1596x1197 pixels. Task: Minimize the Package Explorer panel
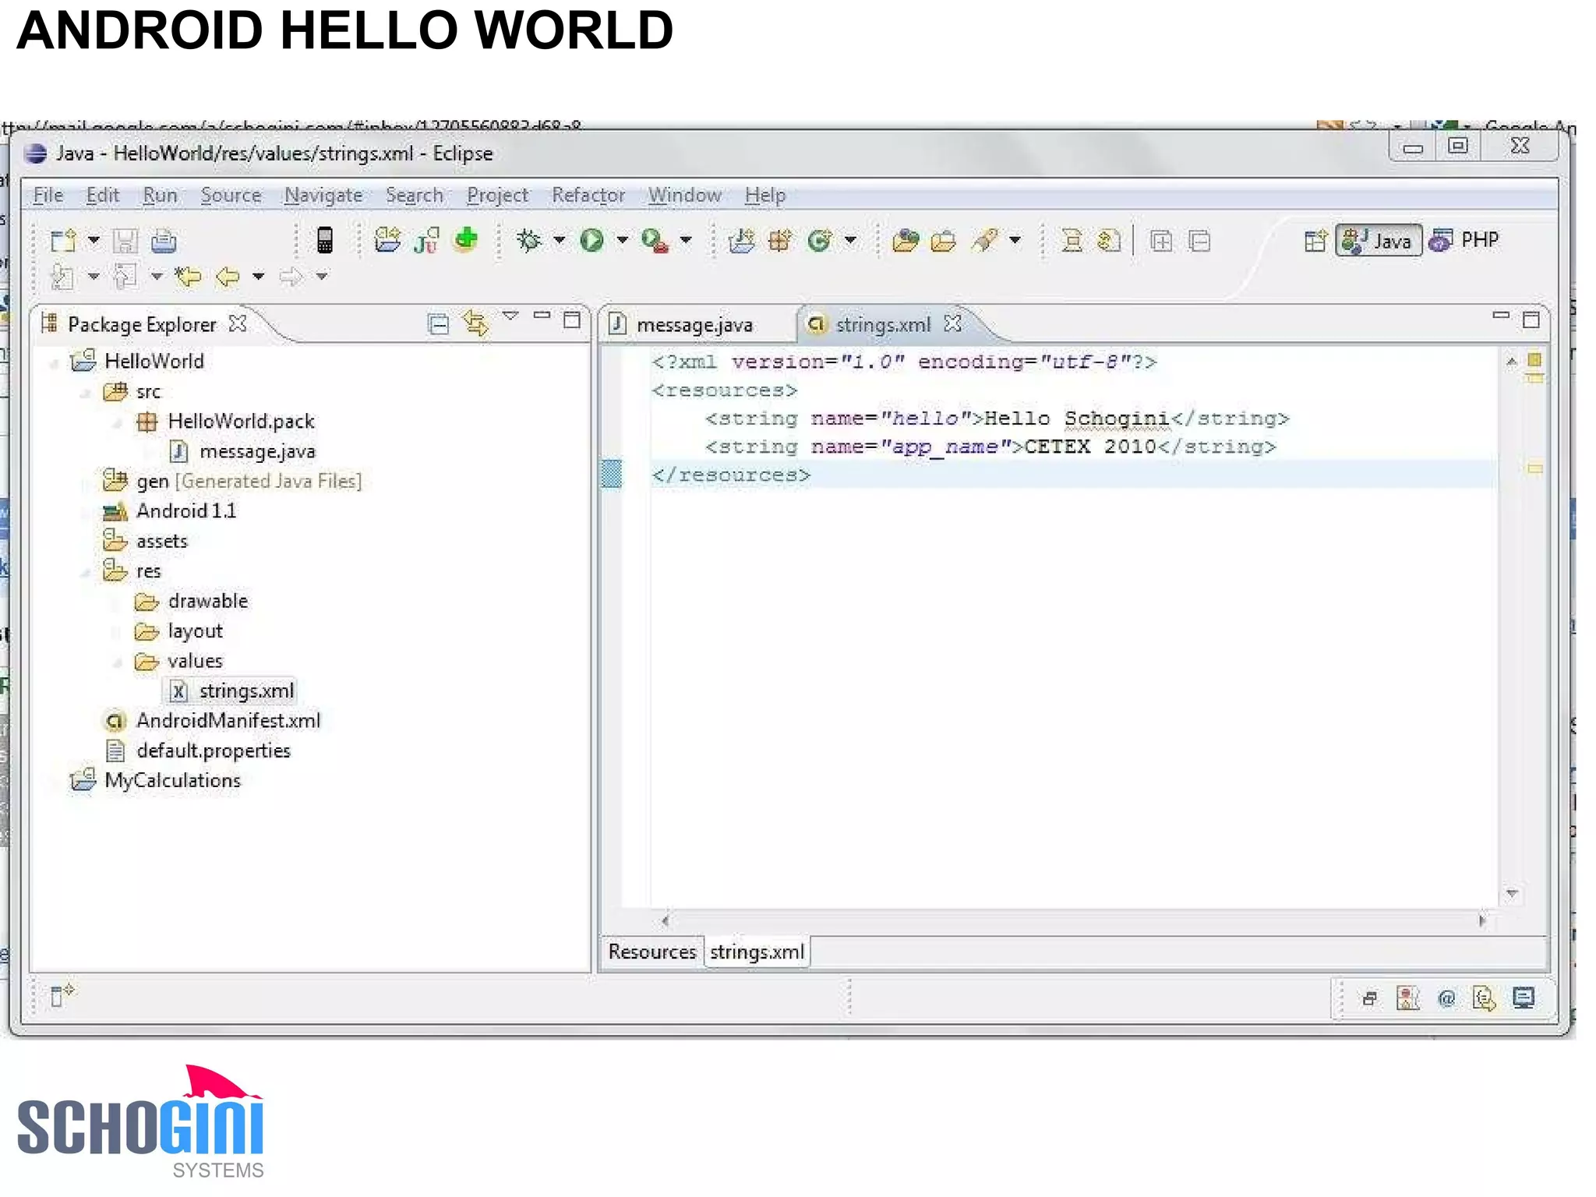[x=542, y=316]
